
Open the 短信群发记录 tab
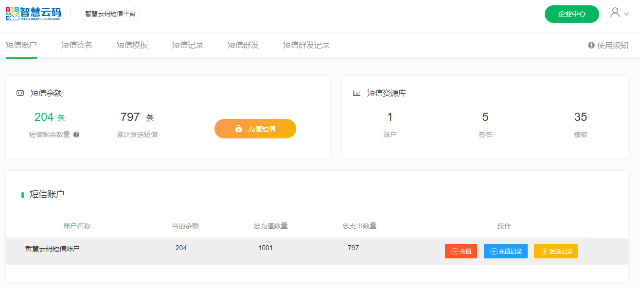click(306, 45)
